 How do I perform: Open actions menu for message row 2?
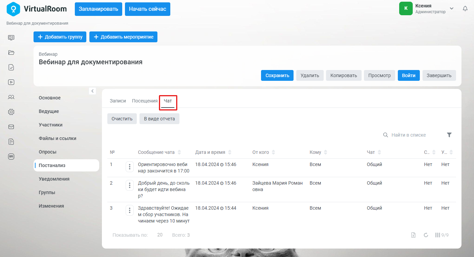(x=130, y=185)
